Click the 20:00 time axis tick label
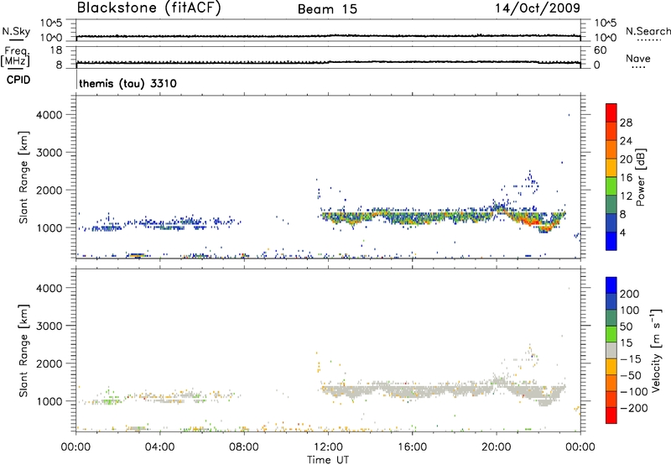 pos(496,447)
